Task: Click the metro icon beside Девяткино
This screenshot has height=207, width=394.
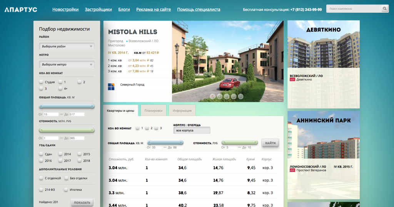Action: 292,79
